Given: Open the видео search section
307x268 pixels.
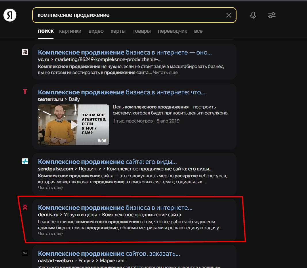Looking at the screenshot, I should pos(96,31).
